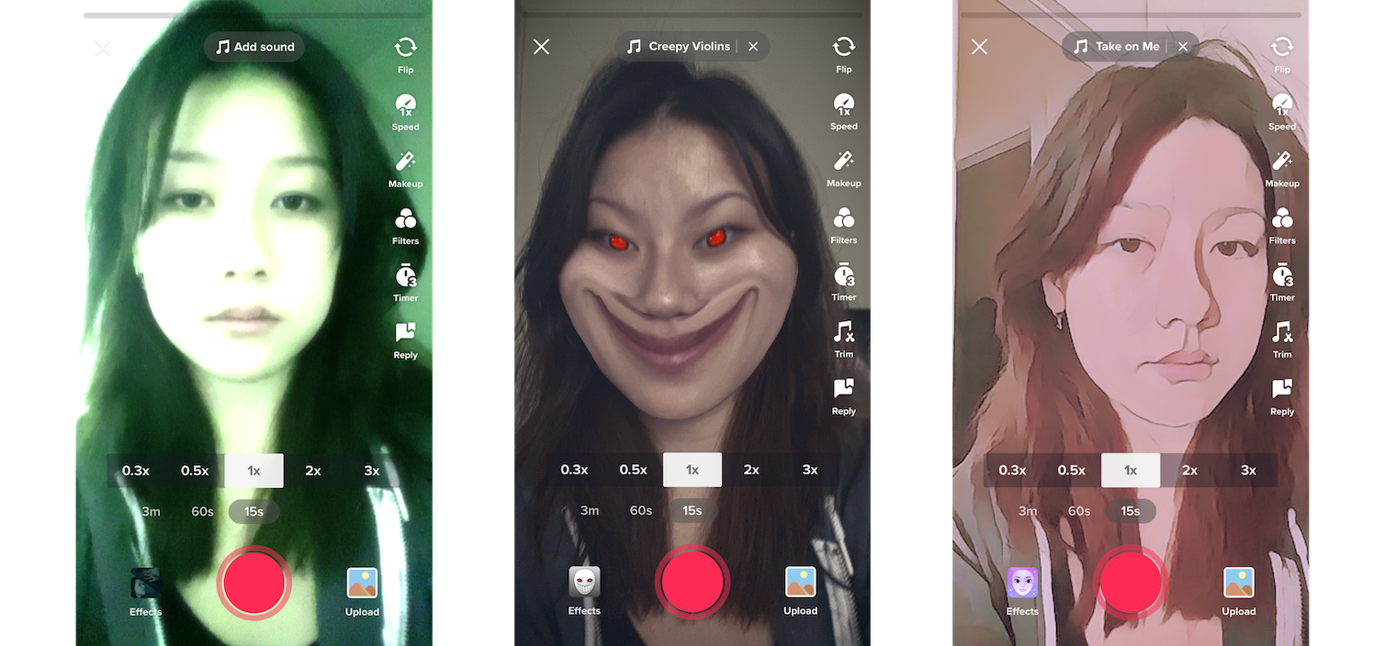
Task: Choose 3m length on green-filter screen
Action: (151, 511)
